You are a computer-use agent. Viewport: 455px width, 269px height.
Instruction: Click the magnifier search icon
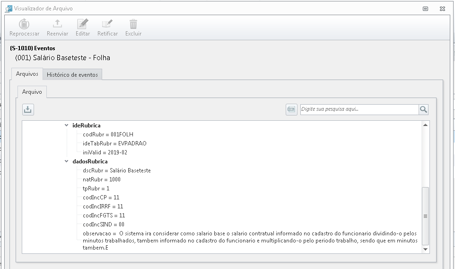(x=423, y=109)
